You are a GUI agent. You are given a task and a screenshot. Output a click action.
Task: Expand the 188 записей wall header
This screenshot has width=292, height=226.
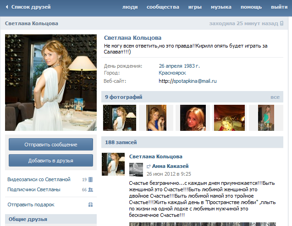(121, 142)
